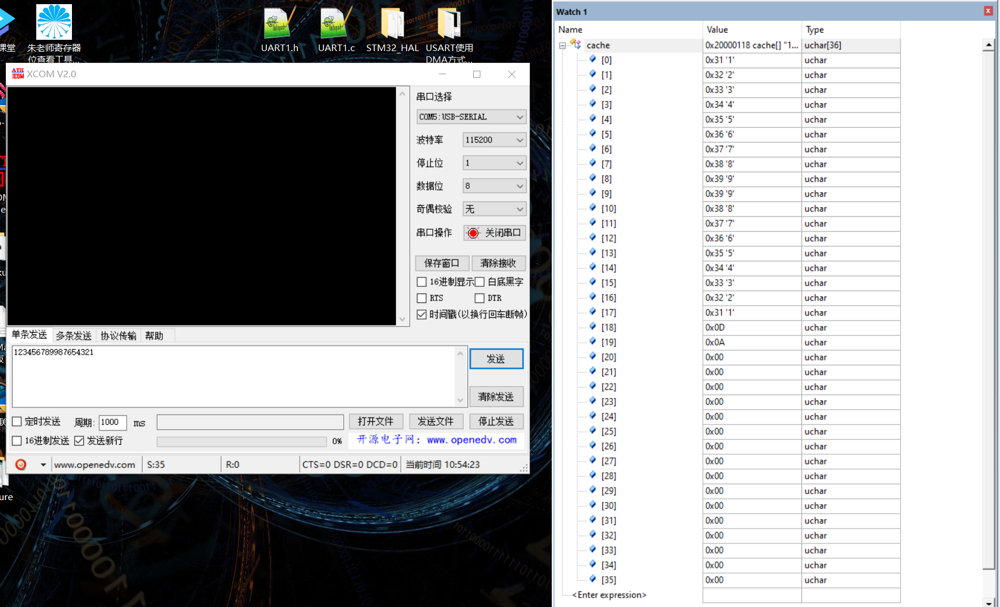
Task: Click the Watch 1 scroll up arrow
Action: click(x=988, y=45)
